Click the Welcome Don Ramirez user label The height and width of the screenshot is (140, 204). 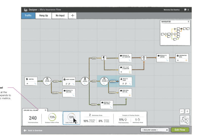pyautogui.click(x=171, y=10)
